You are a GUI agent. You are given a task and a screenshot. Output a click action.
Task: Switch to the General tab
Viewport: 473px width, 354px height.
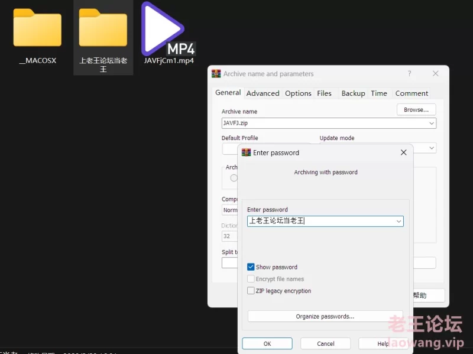228,93
